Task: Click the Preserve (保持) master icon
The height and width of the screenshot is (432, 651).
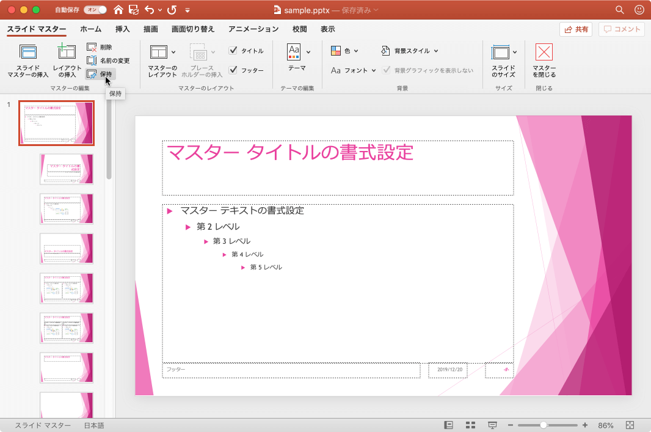Action: pos(92,74)
